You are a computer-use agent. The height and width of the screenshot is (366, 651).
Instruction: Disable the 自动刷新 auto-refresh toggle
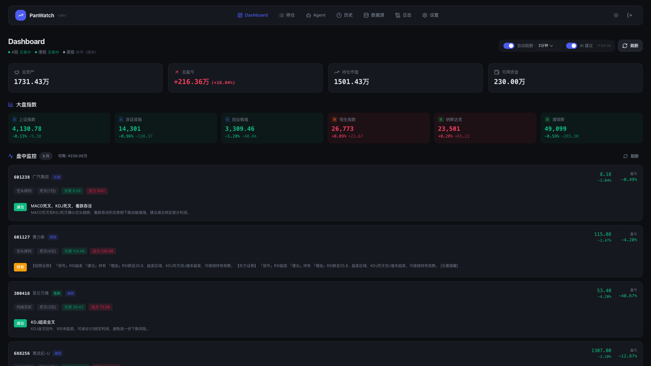[x=509, y=46]
